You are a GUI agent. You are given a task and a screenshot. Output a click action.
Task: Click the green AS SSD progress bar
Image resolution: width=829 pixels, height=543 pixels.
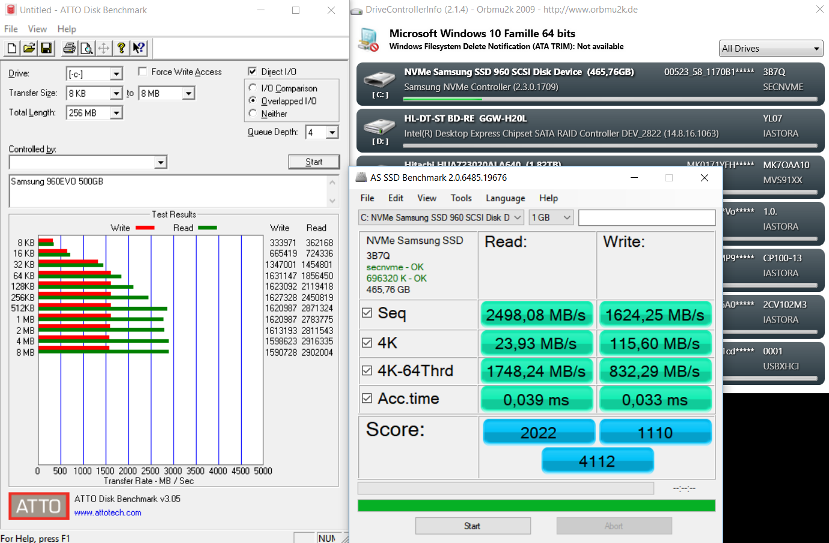click(x=536, y=506)
